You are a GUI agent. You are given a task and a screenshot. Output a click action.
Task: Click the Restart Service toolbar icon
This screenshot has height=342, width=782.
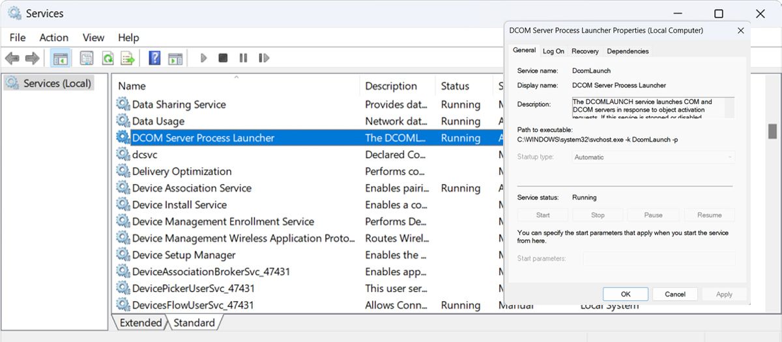coord(264,59)
